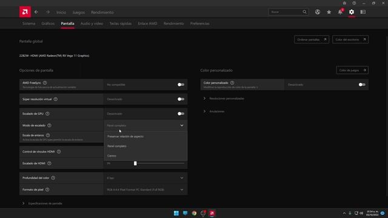This screenshot has width=388, height=218.
Task: Show help for Escalado de HDMI
Action: pyautogui.click(x=49, y=163)
